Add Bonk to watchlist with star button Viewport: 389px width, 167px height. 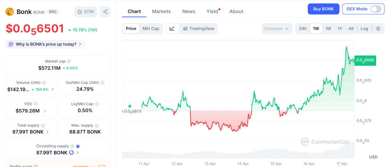click(85, 12)
